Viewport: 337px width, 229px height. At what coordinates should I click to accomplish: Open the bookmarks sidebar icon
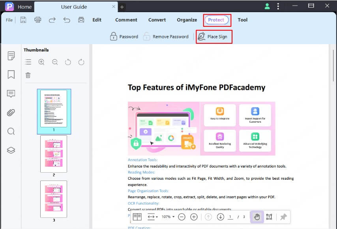pos(11,74)
